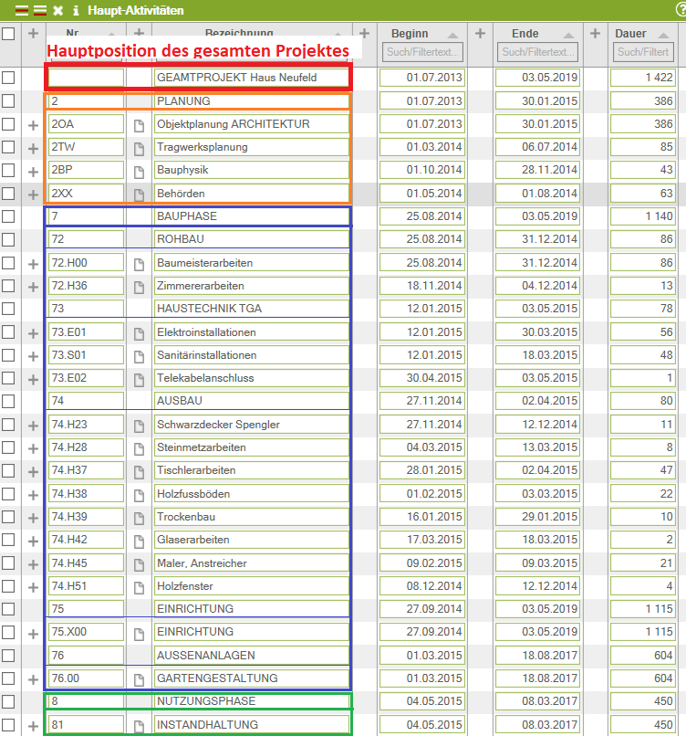Click the document icon for Schwarzdecker Spengler
Image resolution: width=686 pixels, height=736 pixels.
point(140,426)
